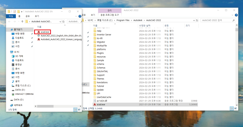243x127 pixels.
Task: Select the Plugins folder
Action: pos(99,53)
